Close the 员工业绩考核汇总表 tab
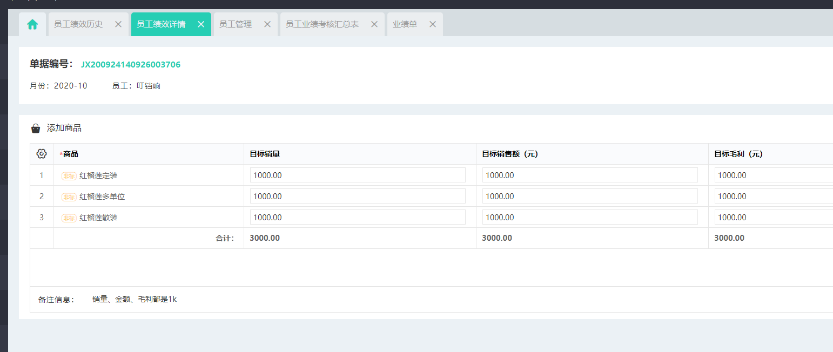 [x=374, y=24]
